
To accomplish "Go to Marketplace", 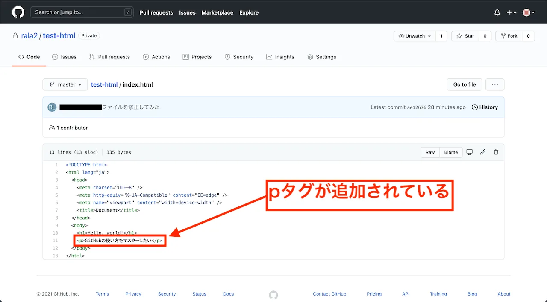I will [218, 12].
